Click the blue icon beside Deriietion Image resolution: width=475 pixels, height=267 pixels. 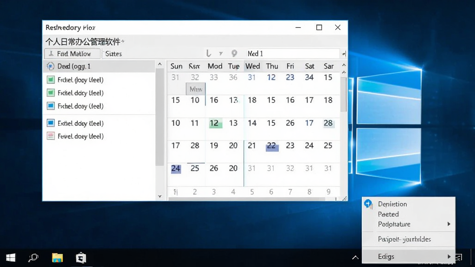point(368,204)
